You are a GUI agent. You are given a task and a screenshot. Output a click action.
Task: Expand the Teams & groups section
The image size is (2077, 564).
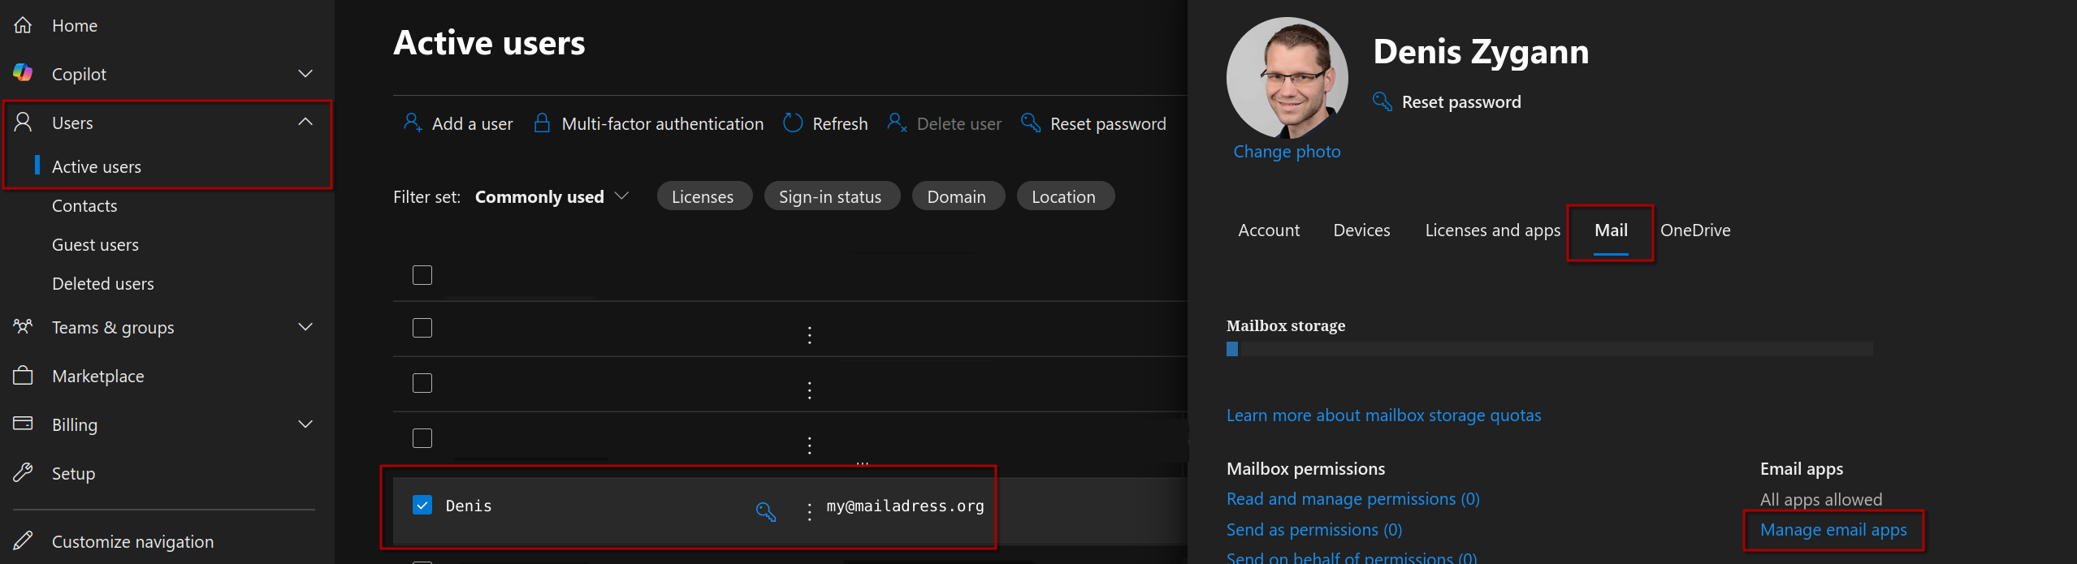[305, 327]
